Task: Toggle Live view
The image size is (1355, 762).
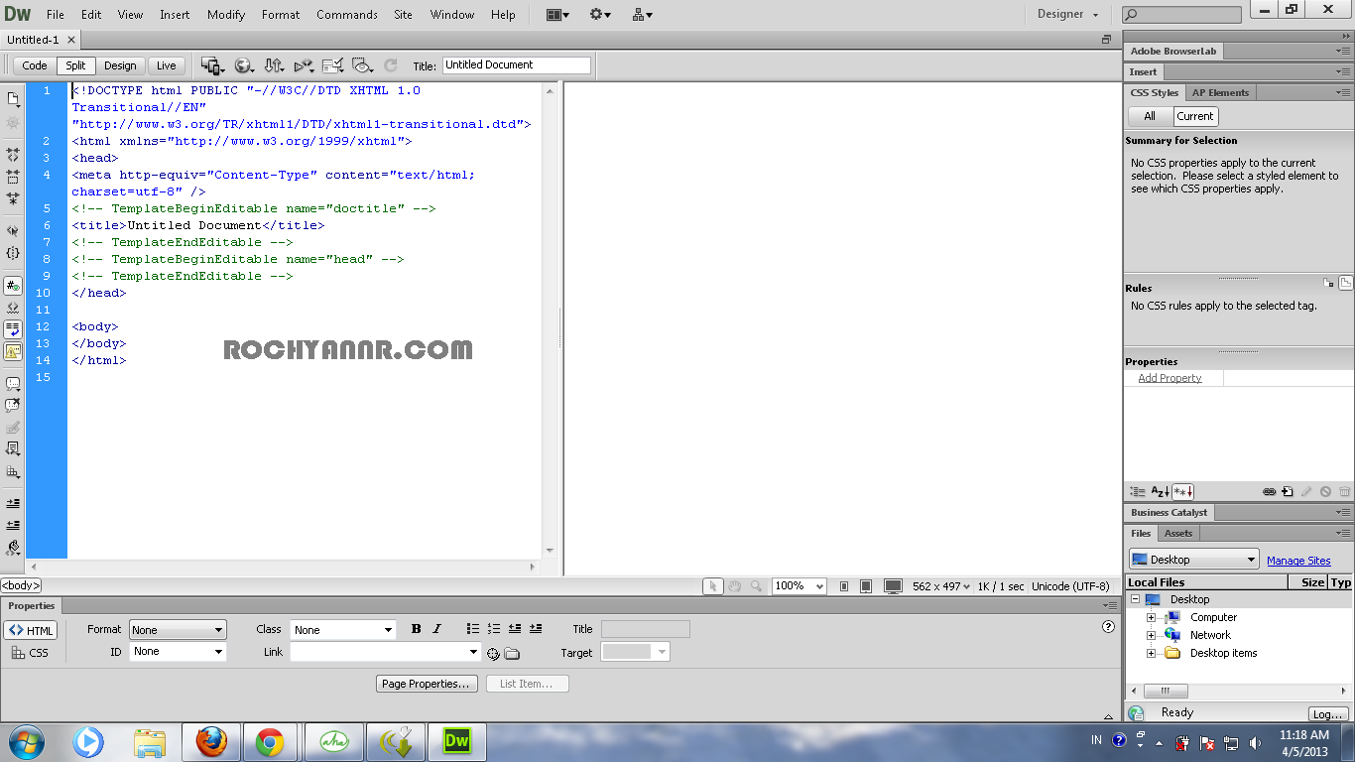Action: click(167, 65)
